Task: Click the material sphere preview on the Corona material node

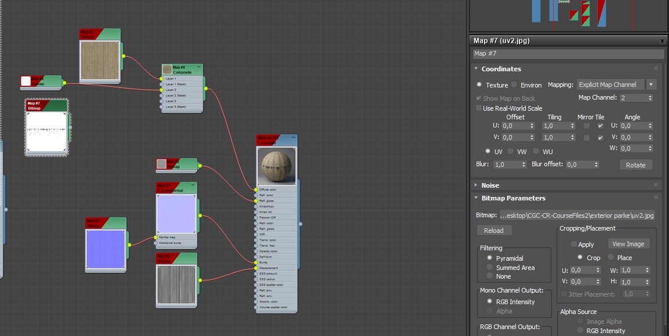Action: (x=277, y=166)
